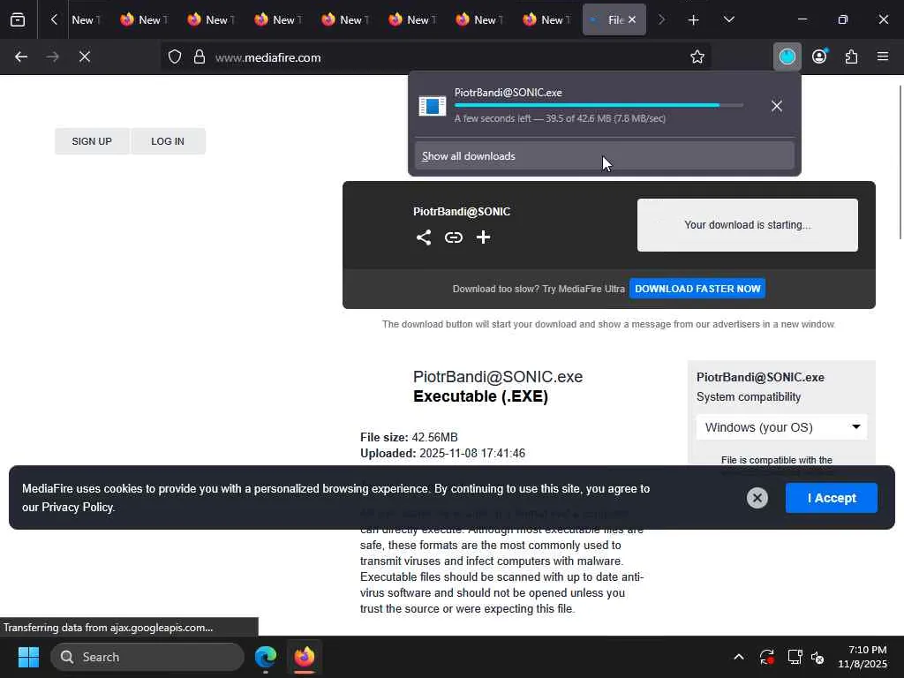The width and height of the screenshot is (904, 678).
Task: Share the file via share icon
Action: (424, 237)
